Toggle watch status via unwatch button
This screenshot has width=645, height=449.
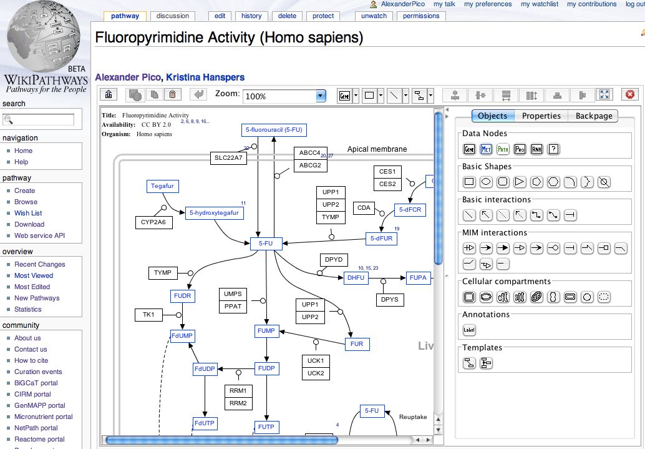[x=373, y=16]
